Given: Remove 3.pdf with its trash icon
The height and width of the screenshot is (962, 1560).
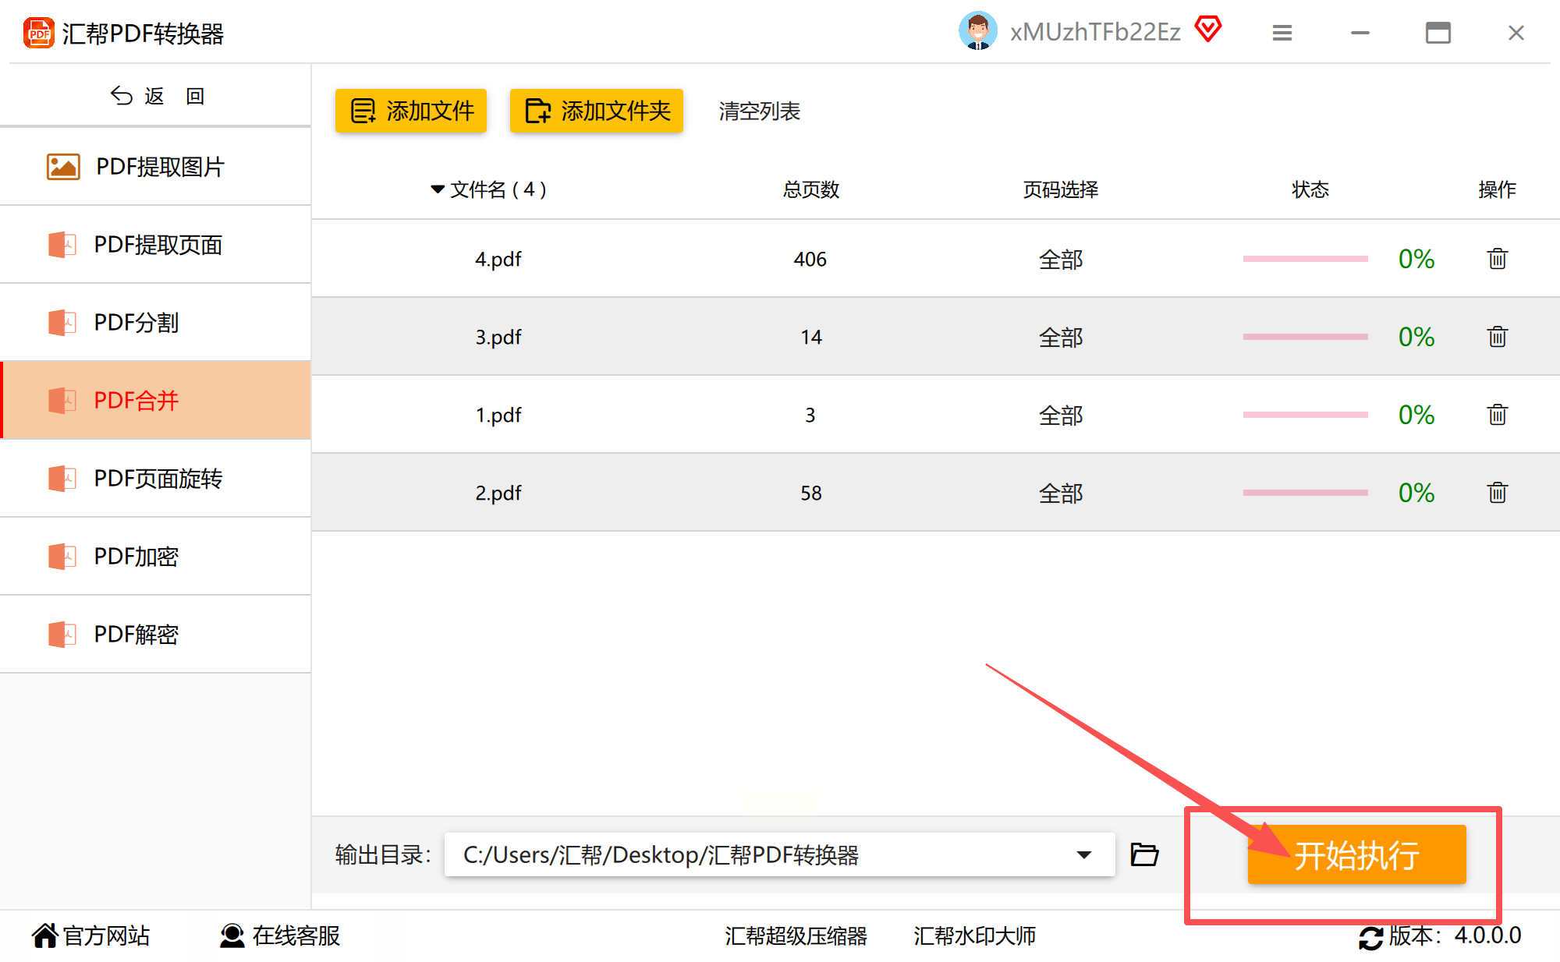Looking at the screenshot, I should (x=1497, y=337).
